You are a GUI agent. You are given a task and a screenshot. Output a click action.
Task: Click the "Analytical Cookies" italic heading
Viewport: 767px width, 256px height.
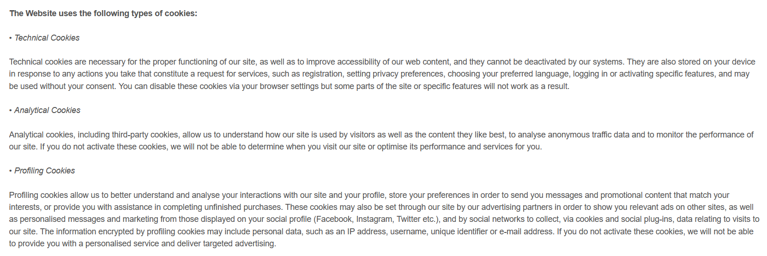[x=47, y=110]
